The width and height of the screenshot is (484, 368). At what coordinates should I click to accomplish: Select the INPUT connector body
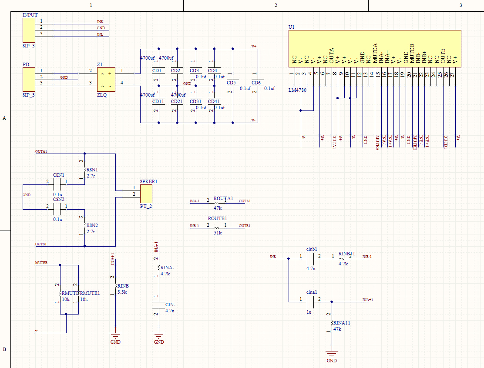coord(29,30)
